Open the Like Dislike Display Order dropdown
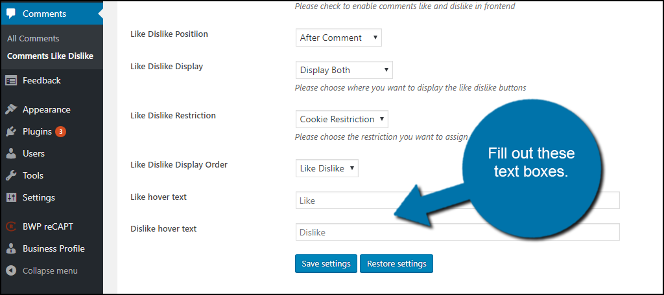664x295 pixels. tap(327, 168)
